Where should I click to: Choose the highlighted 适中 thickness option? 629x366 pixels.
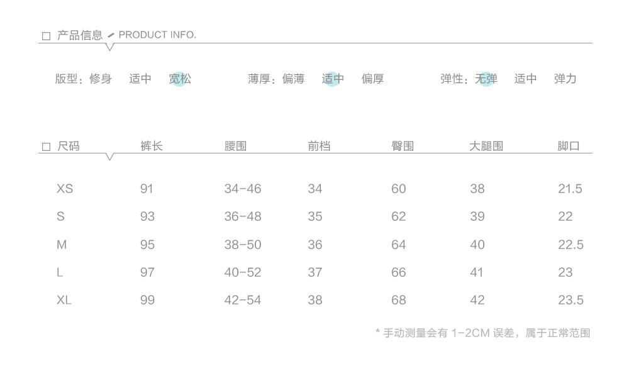[333, 79]
